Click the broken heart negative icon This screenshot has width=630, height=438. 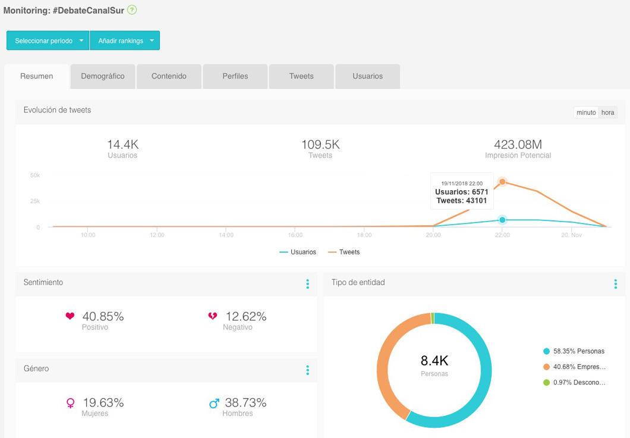pyautogui.click(x=212, y=317)
